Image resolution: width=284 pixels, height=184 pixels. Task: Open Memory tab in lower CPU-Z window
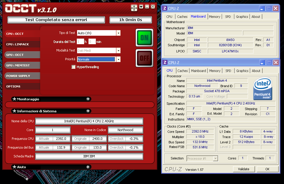pos(215,71)
